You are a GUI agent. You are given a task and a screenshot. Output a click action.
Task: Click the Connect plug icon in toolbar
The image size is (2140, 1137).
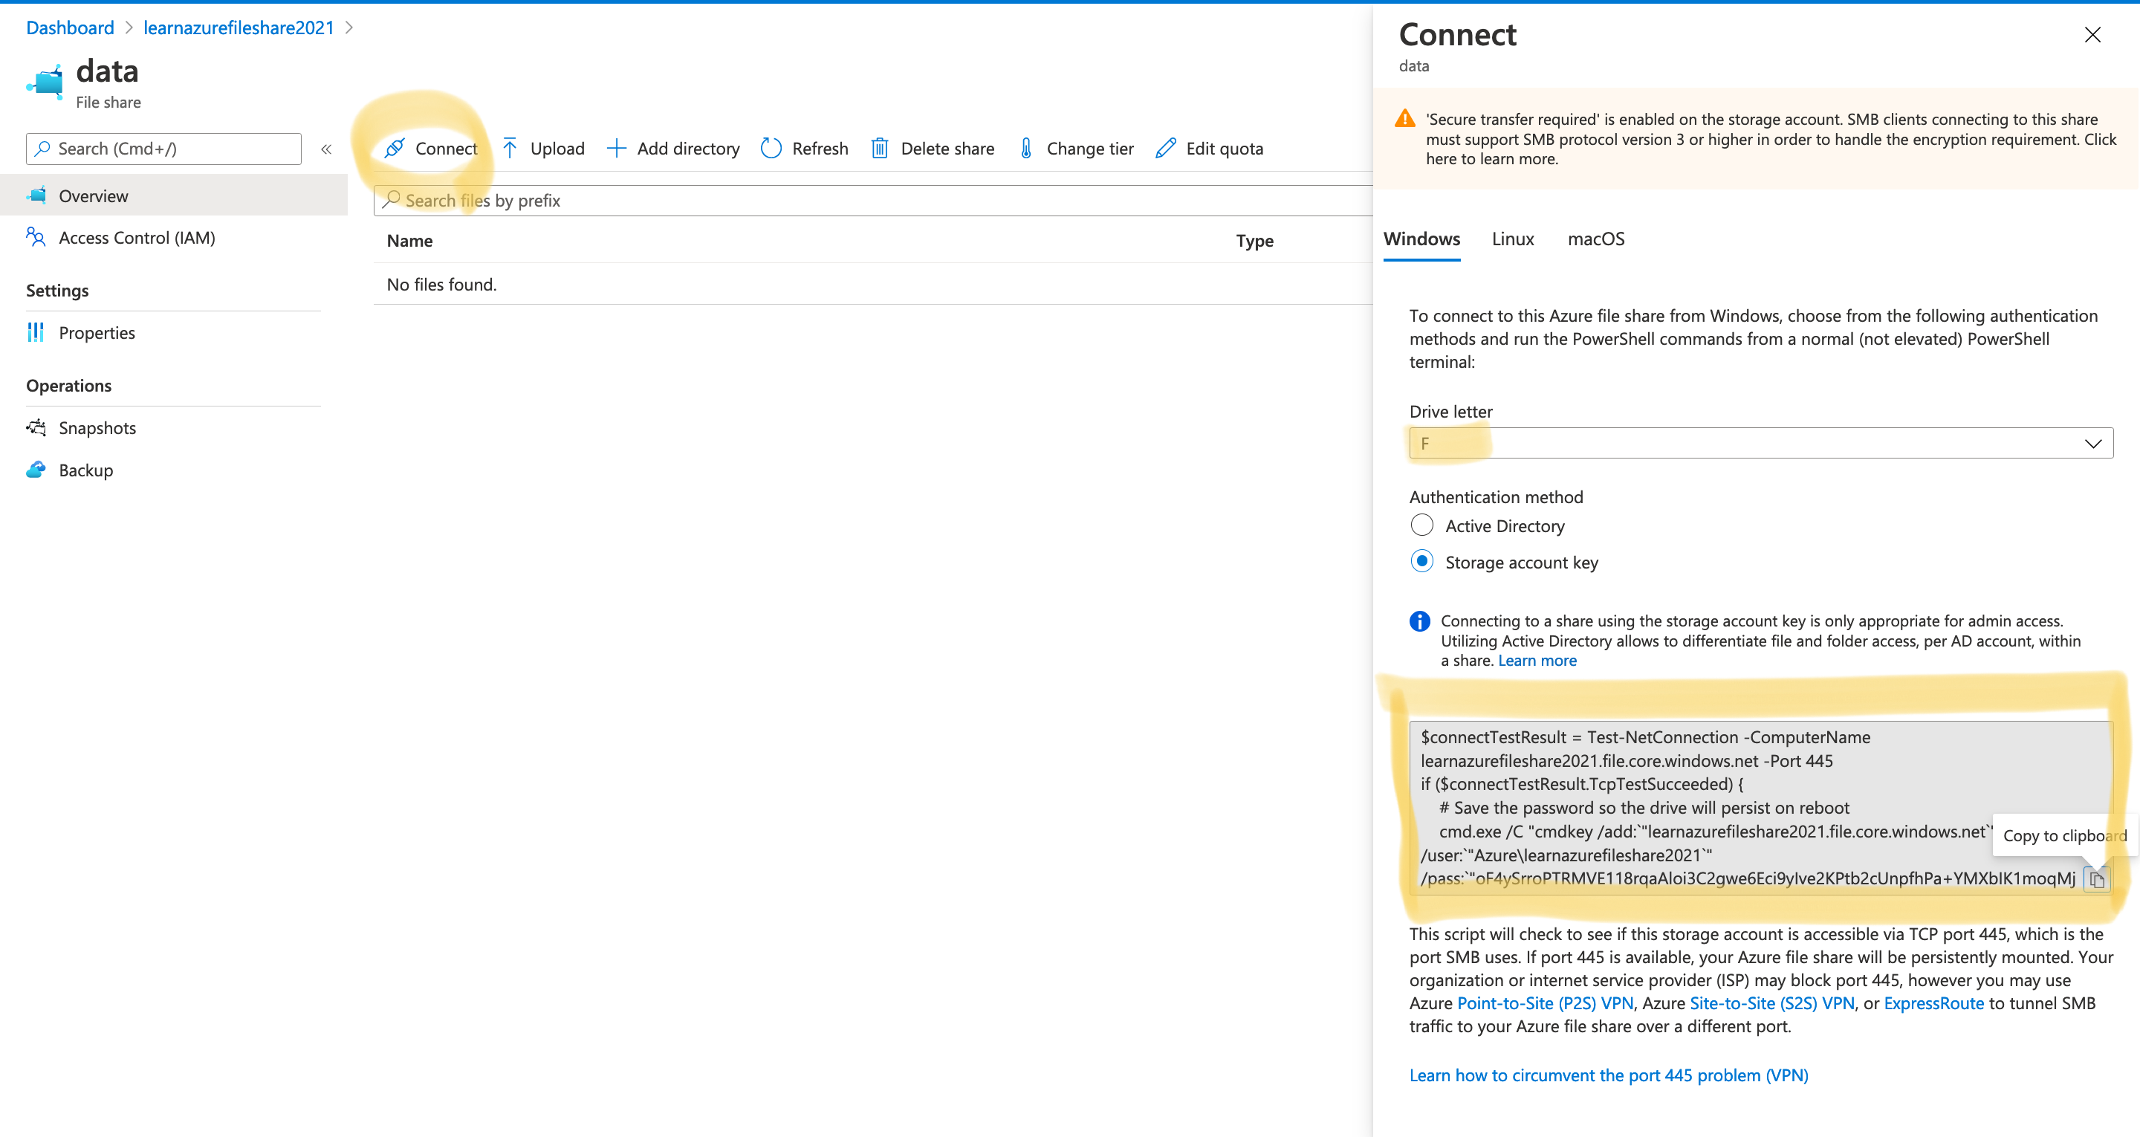point(395,148)
